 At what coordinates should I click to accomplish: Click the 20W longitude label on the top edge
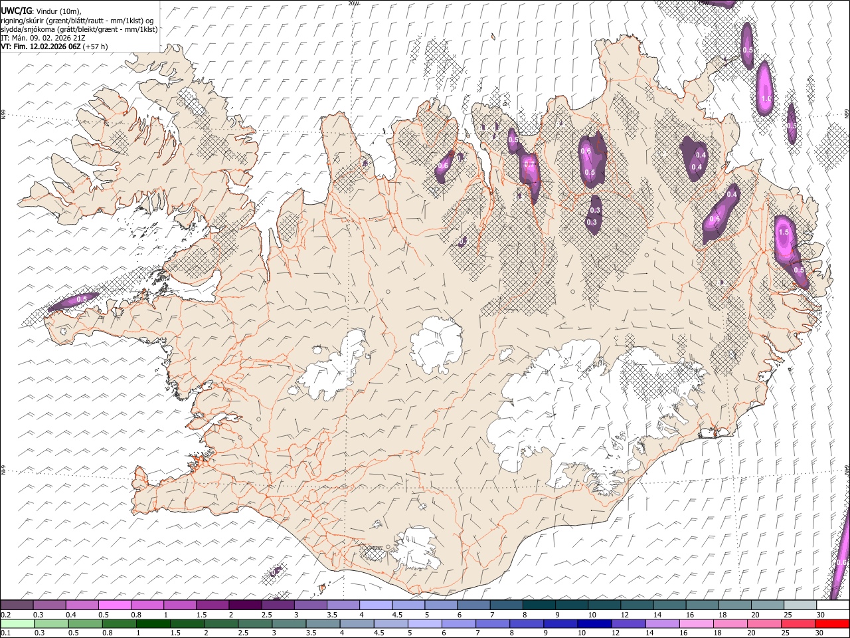coord(353,3)
